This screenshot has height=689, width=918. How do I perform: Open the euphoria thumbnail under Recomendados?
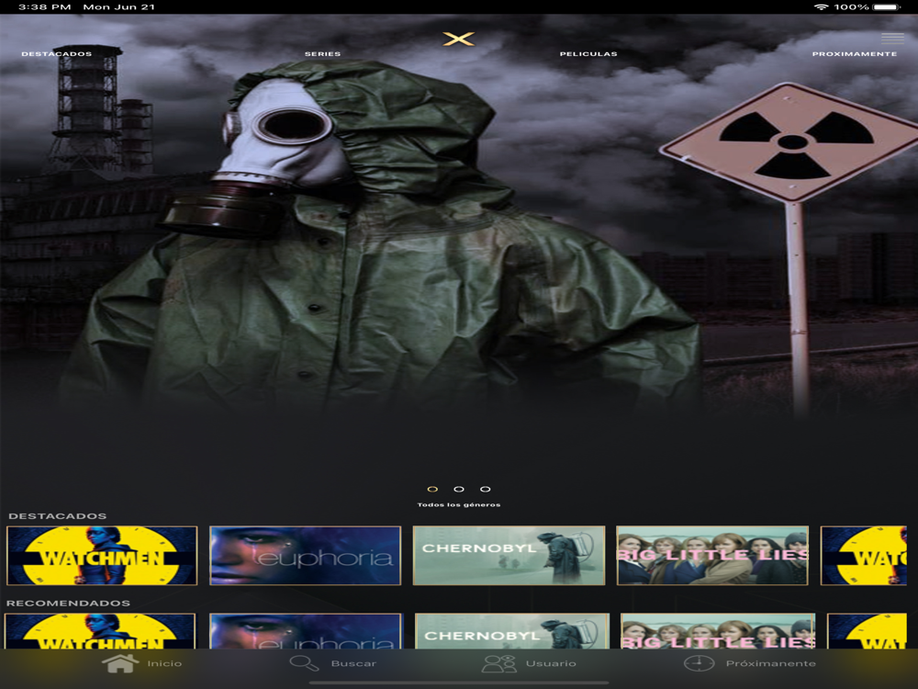pos(306,631)
